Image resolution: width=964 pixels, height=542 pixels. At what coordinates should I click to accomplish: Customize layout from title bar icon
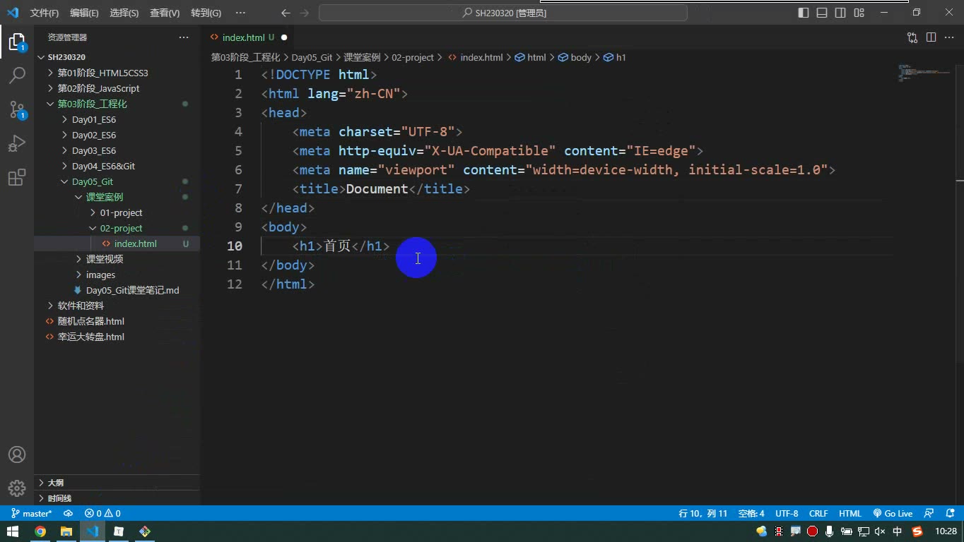pos(859,13)
